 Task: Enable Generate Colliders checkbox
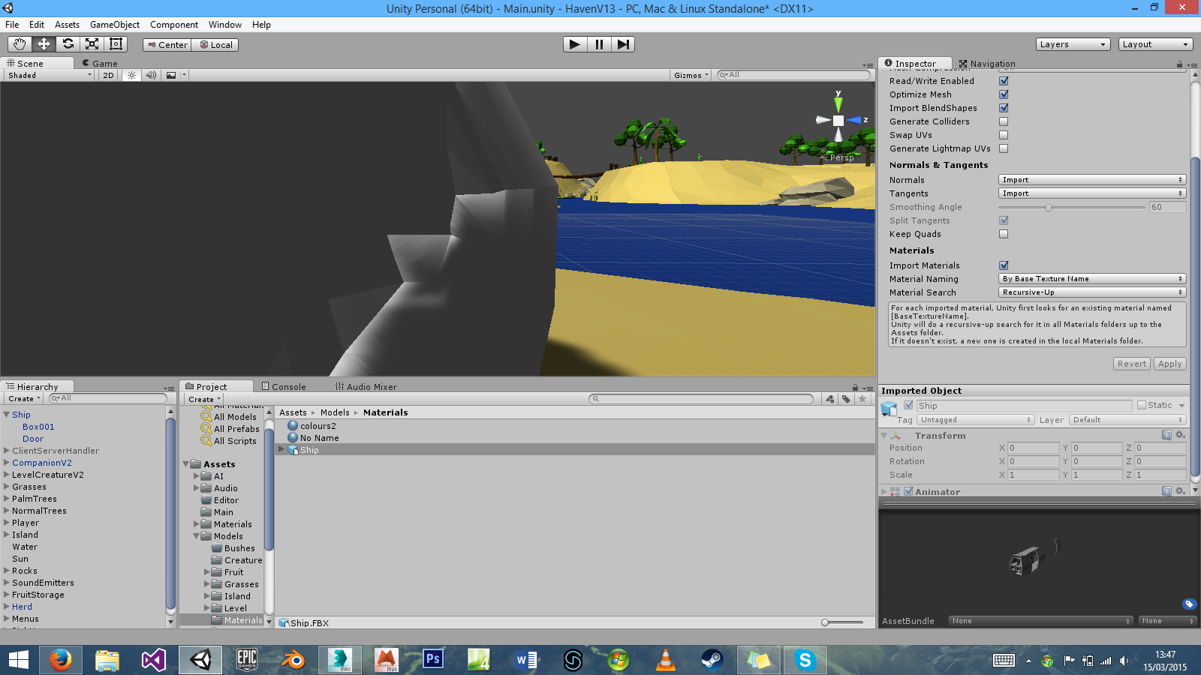[1004, 121]
